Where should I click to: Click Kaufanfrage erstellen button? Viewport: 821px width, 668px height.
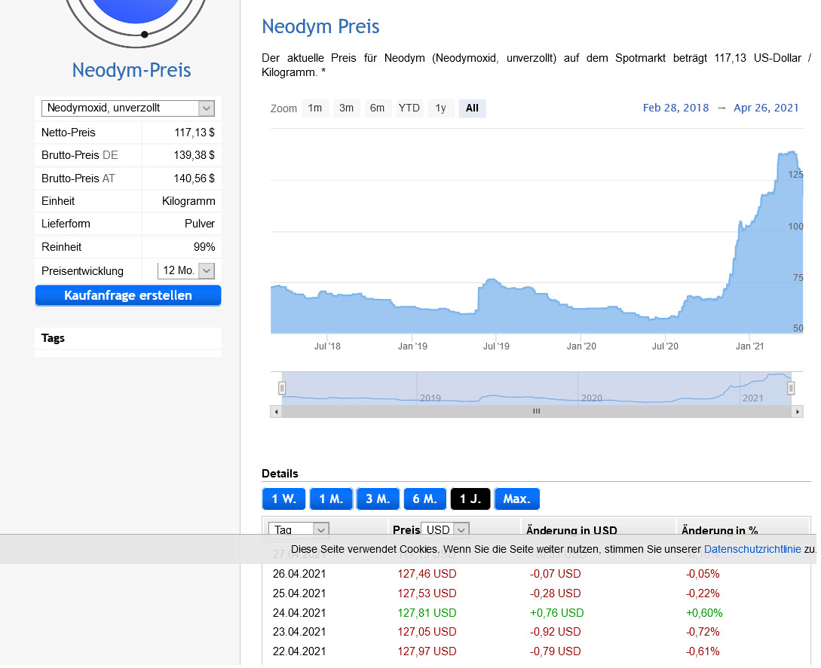(x=128, y=295)
